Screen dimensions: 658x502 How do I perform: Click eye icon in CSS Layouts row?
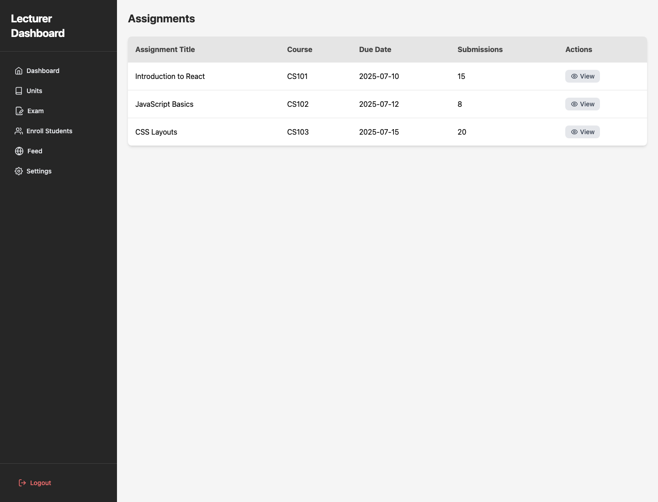coord(574,132)
